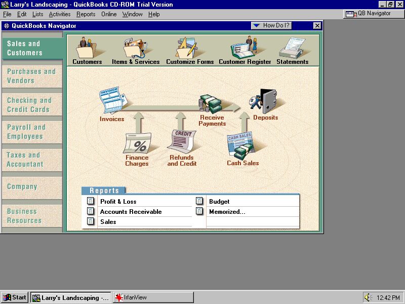
Task: Open the Finance Charges icon
Action: pyautogui.click(x=137, y=143)
